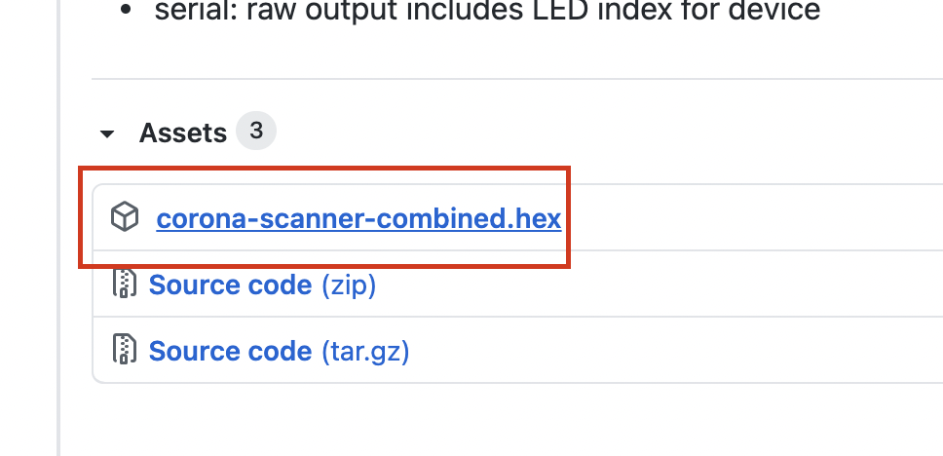Click the zip archive file icon
943x456 pixels.
point(125,284)
